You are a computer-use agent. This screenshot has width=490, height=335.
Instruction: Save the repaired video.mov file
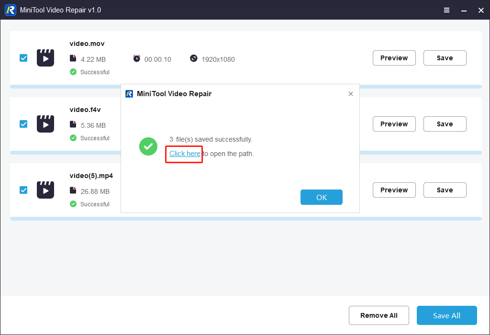(445, 58)
